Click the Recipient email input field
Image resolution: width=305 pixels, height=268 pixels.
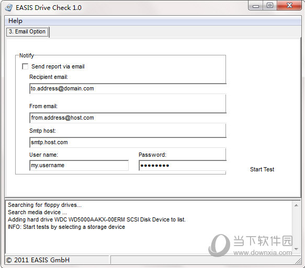coord(128,89)
